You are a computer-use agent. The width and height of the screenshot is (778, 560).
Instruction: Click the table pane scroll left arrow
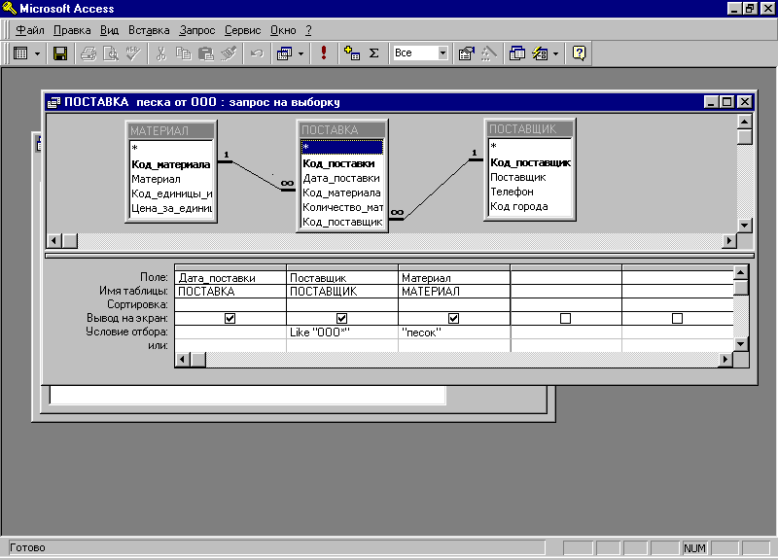tap(53, 241)
